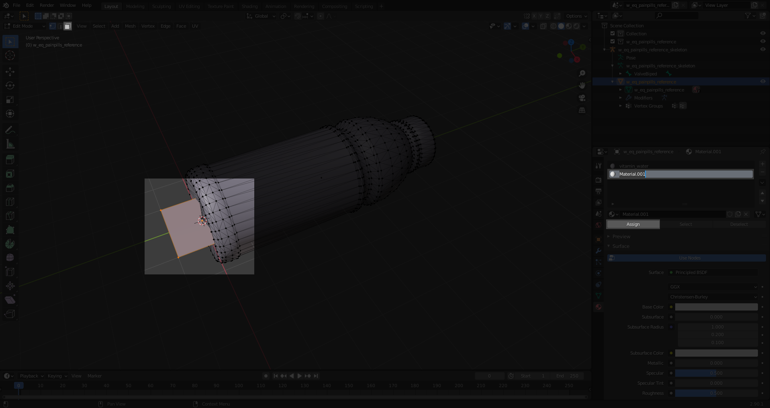770x408 pixels.
Task: Expand the Vertex Groups entry in outliner
Action: click(621, 106)
